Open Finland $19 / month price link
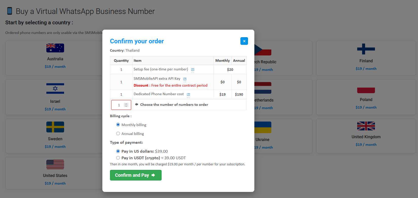The width and height of the screenshot is (418, 198). pos(366,69)
